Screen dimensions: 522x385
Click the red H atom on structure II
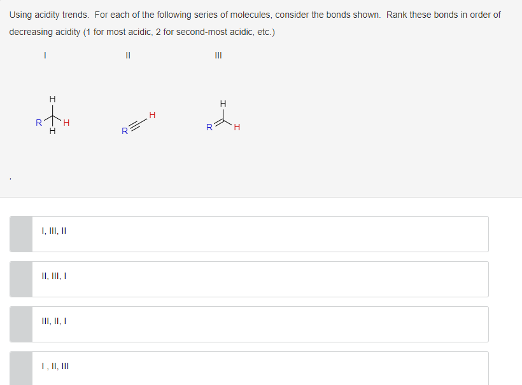point(152,116)
